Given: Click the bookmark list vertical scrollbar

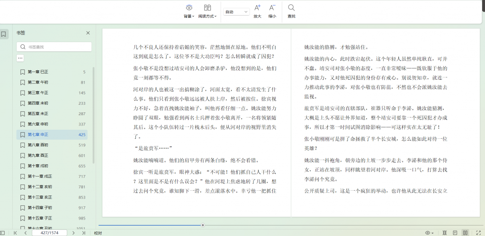Looking at the screenshot, I should pyautogui.click(x=93, y=116).
